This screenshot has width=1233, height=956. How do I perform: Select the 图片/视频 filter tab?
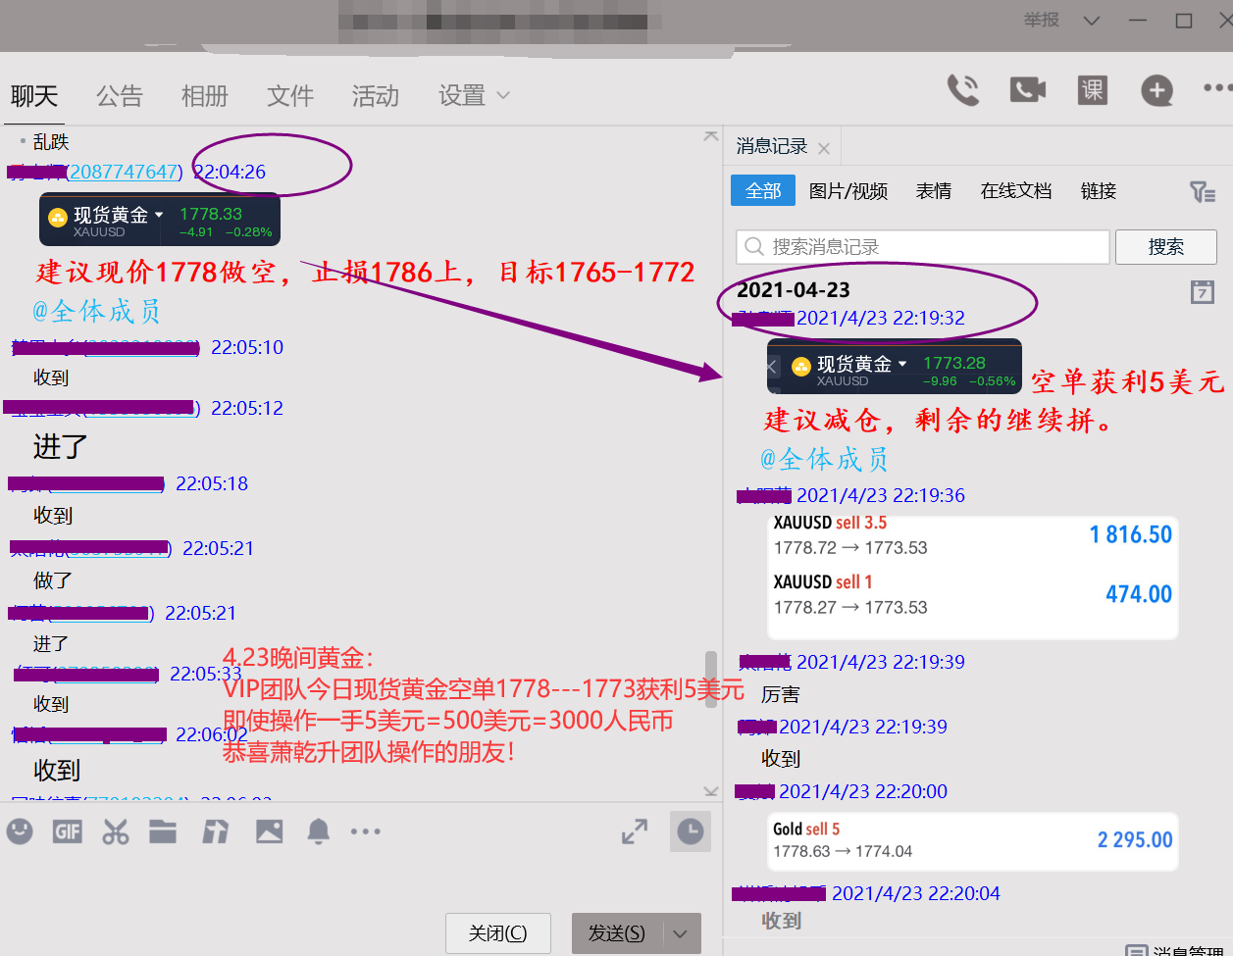(x=848, y=191)
